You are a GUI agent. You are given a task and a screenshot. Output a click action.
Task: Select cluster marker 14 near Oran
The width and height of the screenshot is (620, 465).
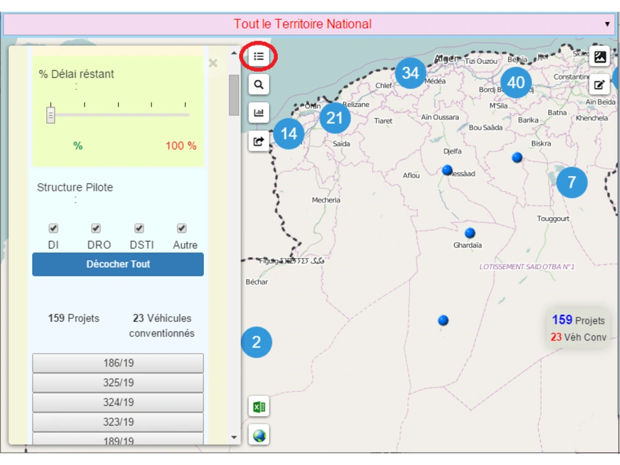point(289,134)
